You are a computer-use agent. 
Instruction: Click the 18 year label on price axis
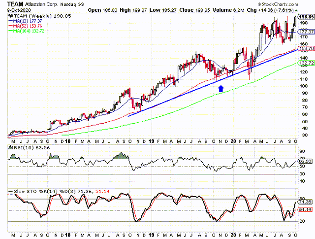(x=68, y=141)
